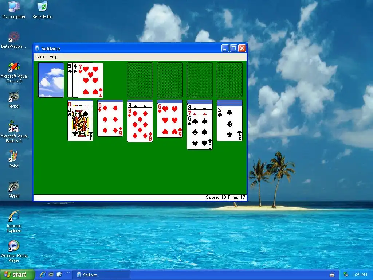Select the 6 of diamonds card
373x280 pixels.
[110, 119]
